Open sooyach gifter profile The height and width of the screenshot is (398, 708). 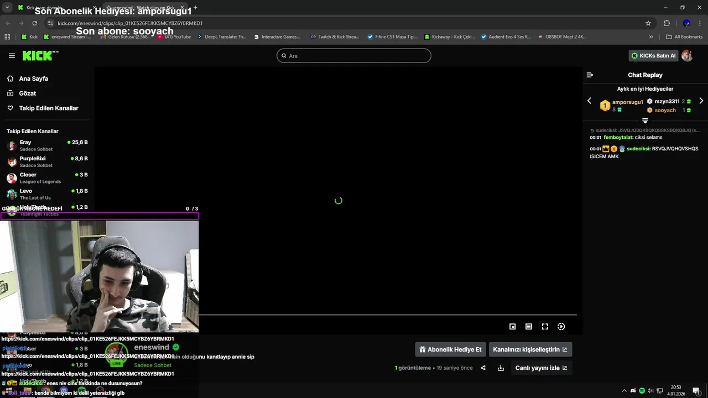click(665, 111)
